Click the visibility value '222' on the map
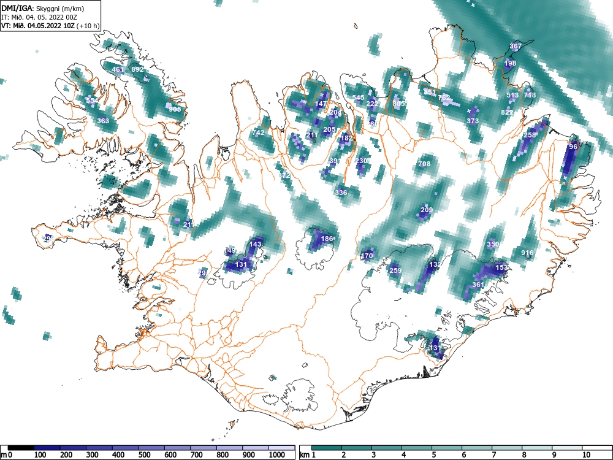The width and height of the screenshot is (613, 460). point(373,104)
